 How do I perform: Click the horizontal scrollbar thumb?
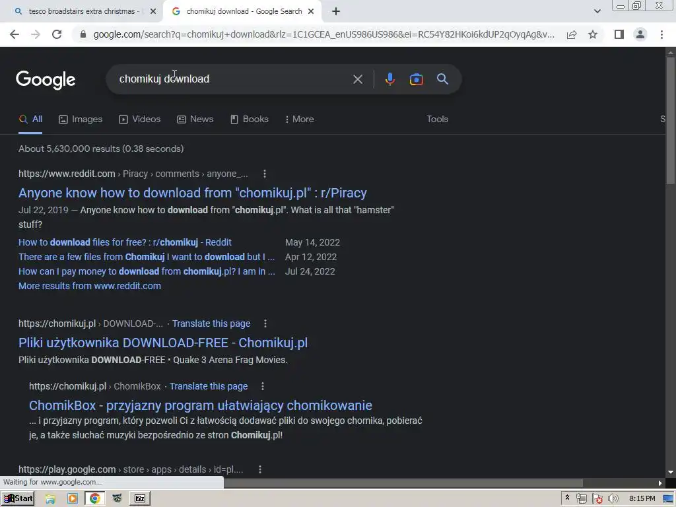pos(403,483)
